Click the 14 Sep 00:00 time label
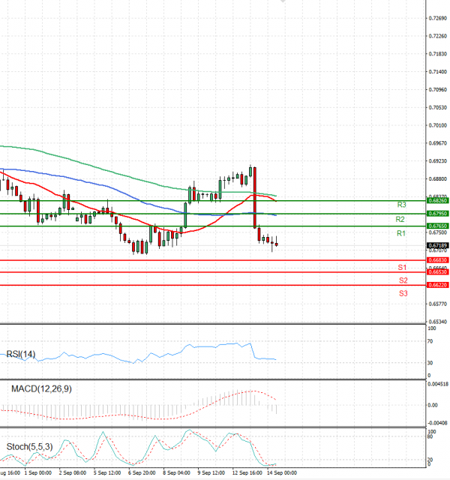The height and width of the screenshot is (480, 450). [x=282, y=473]
